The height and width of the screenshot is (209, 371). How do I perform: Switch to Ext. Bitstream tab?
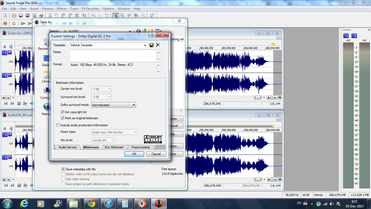pos(114,147)
